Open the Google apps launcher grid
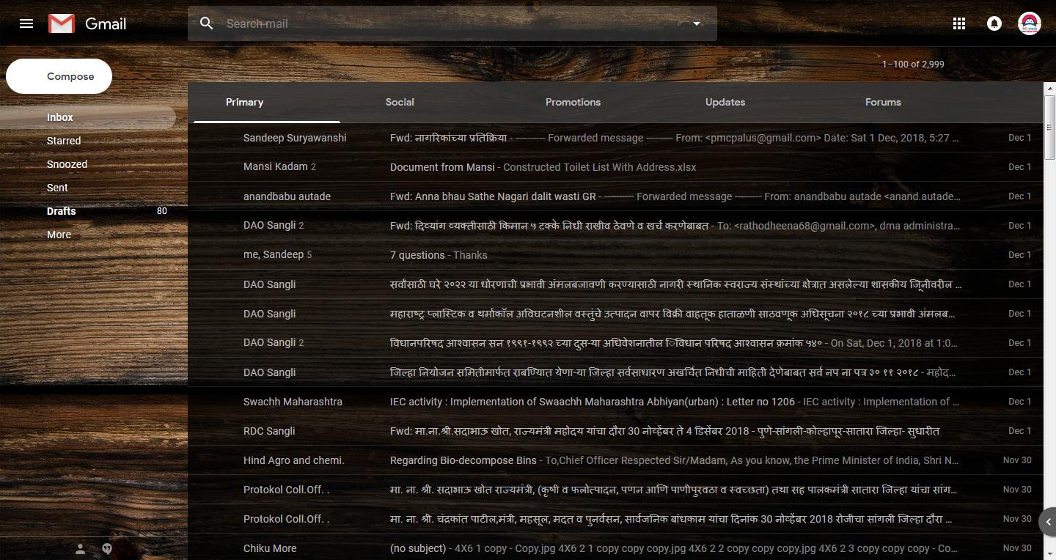The height and width of the screenshot is (560, 1056). pos(958,23)
